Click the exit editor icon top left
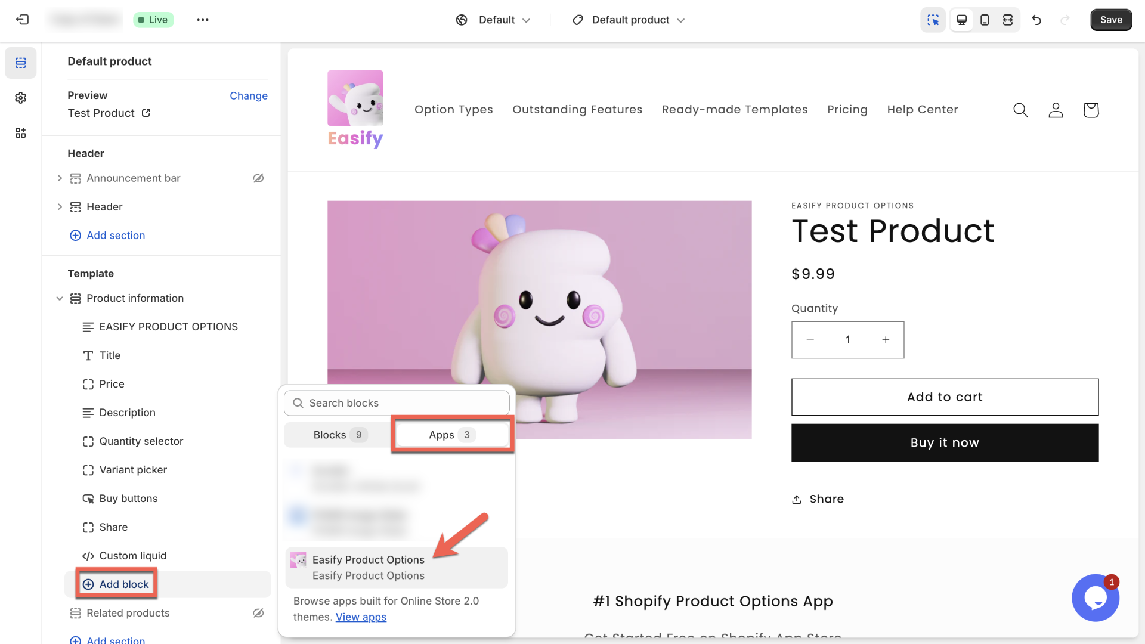 pos(22,20)
